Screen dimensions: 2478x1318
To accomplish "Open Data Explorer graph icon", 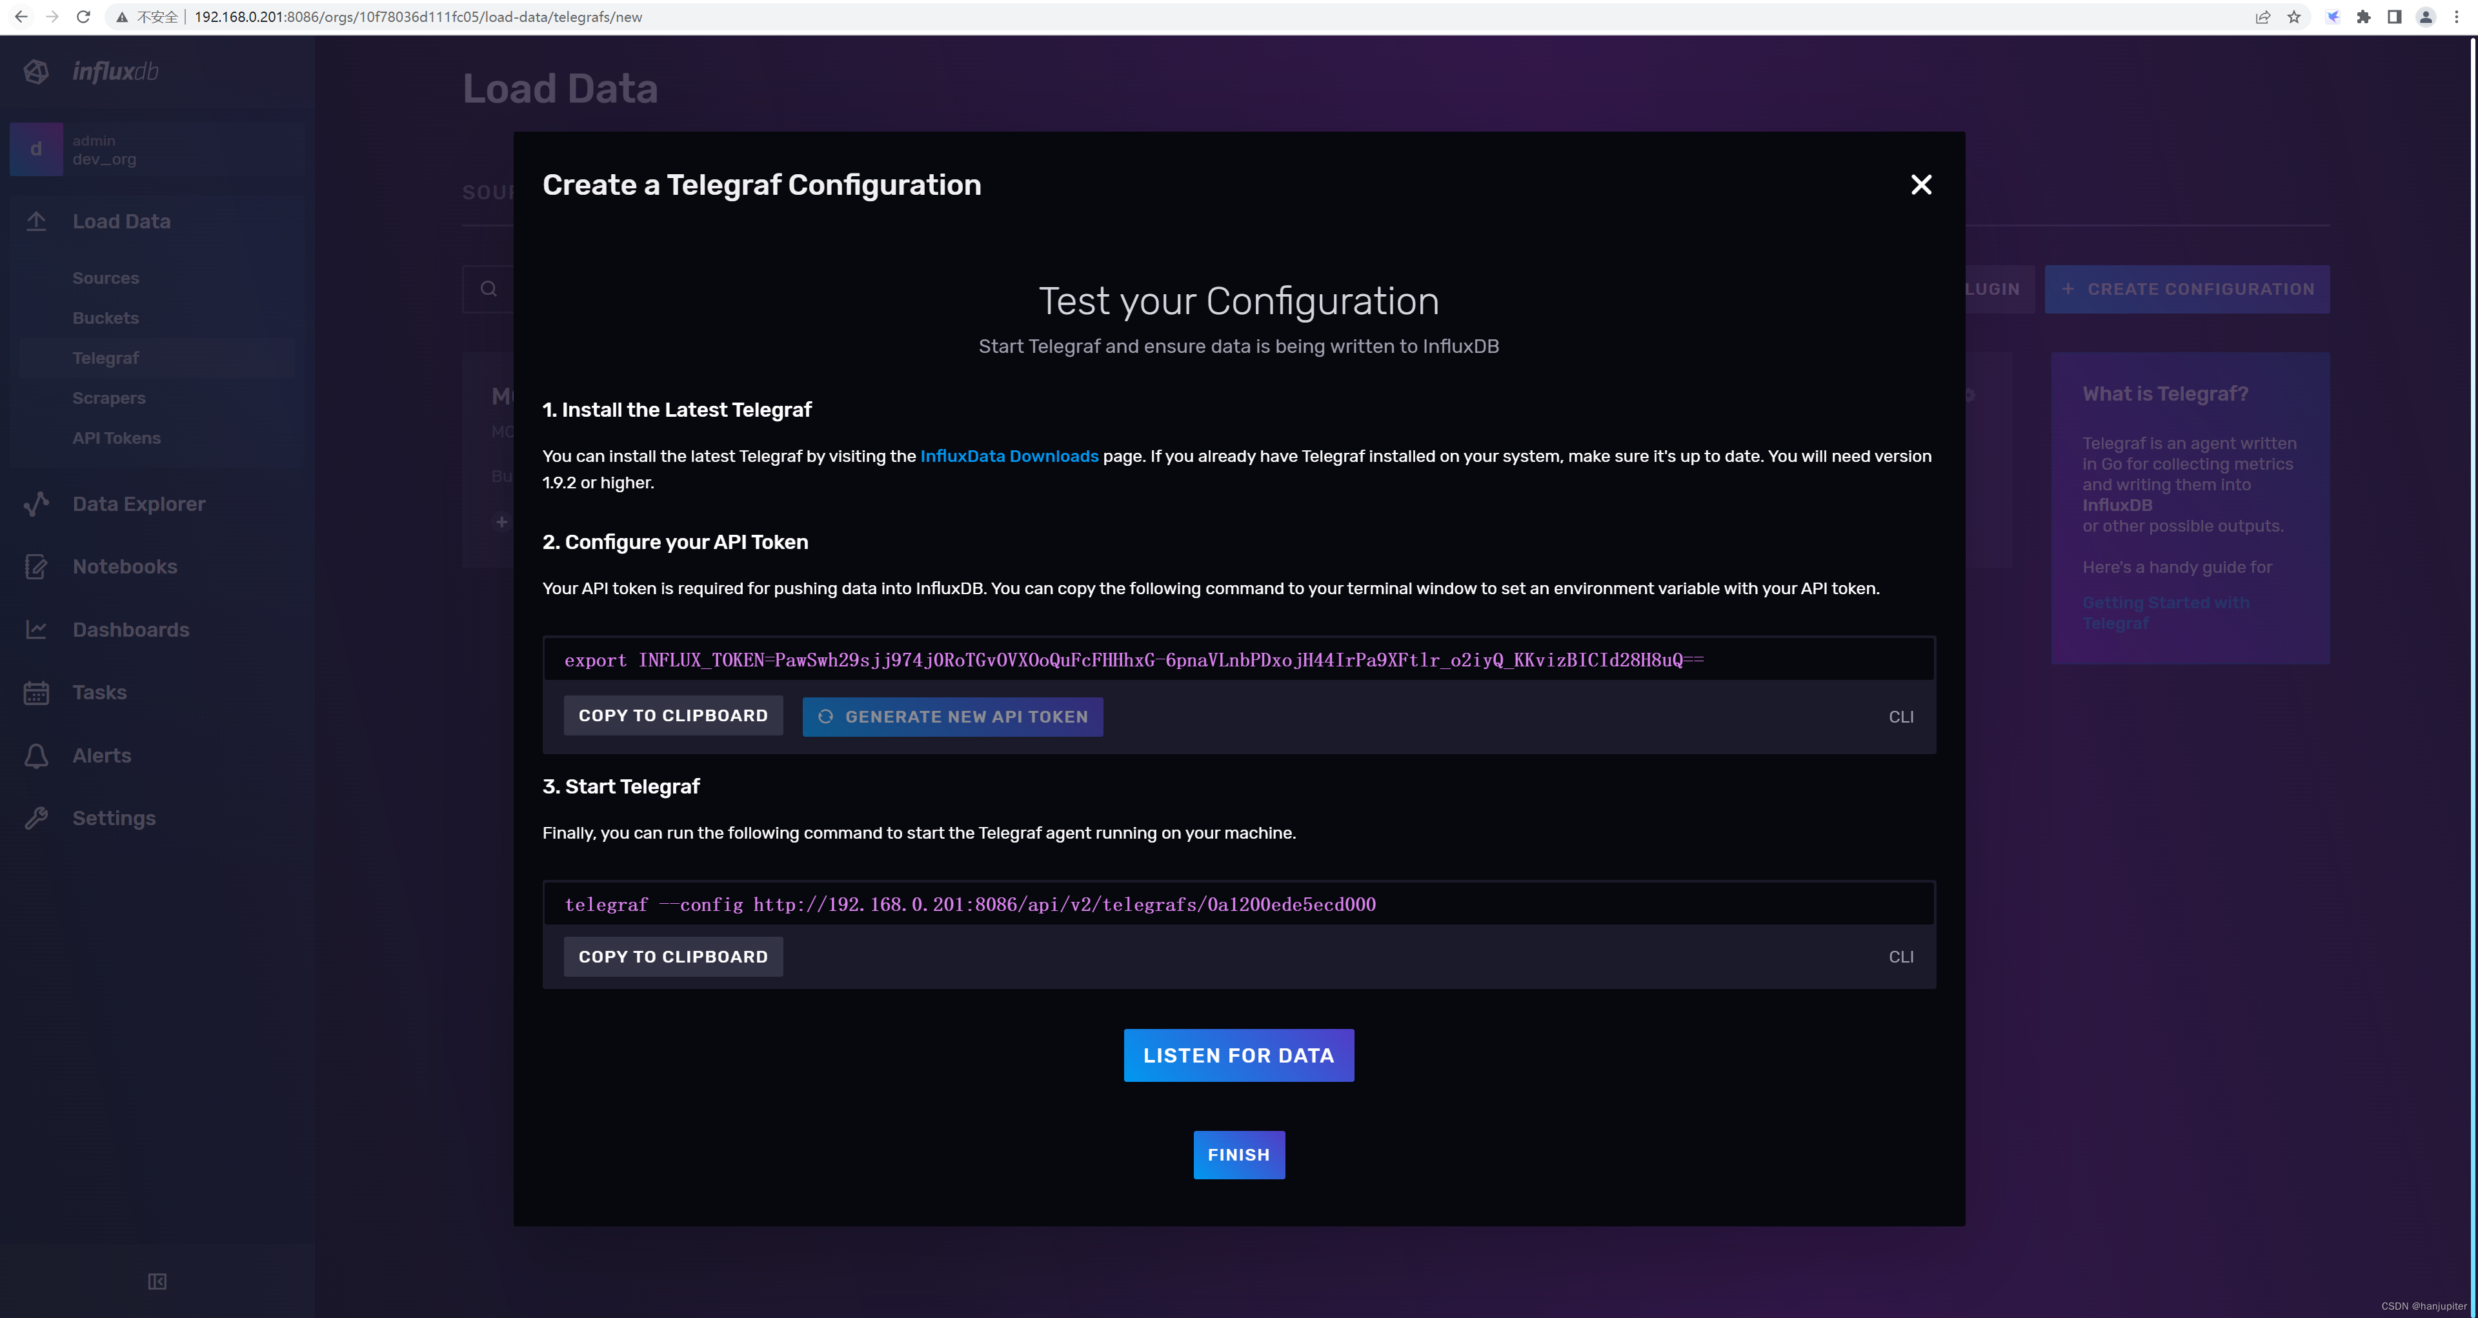I will [37, 504].
